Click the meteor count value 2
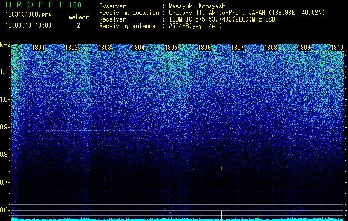 [79, 25]
